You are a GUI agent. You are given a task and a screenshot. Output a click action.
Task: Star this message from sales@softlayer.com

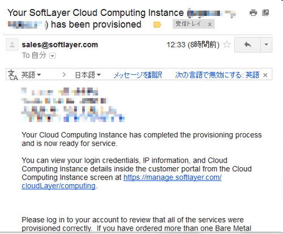pos(227,45)
